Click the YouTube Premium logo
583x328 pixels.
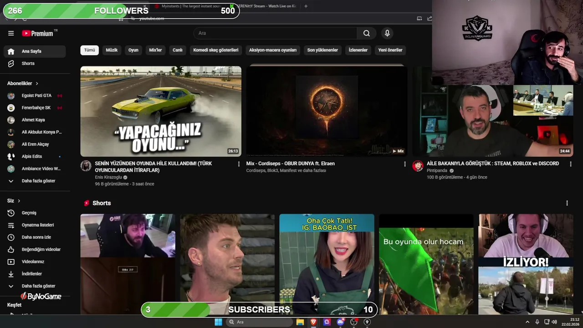[x=38, y=33]
